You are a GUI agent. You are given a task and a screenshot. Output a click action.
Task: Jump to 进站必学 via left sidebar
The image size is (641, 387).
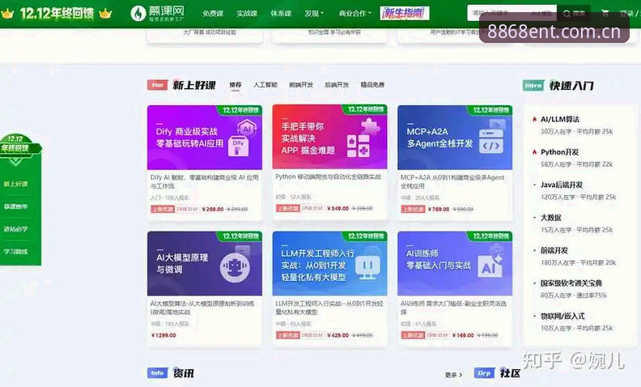coord(15,228)
